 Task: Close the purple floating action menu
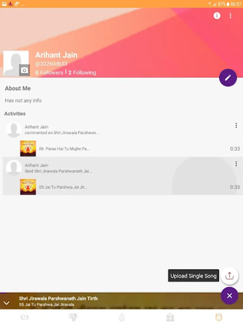click(229, 295)
